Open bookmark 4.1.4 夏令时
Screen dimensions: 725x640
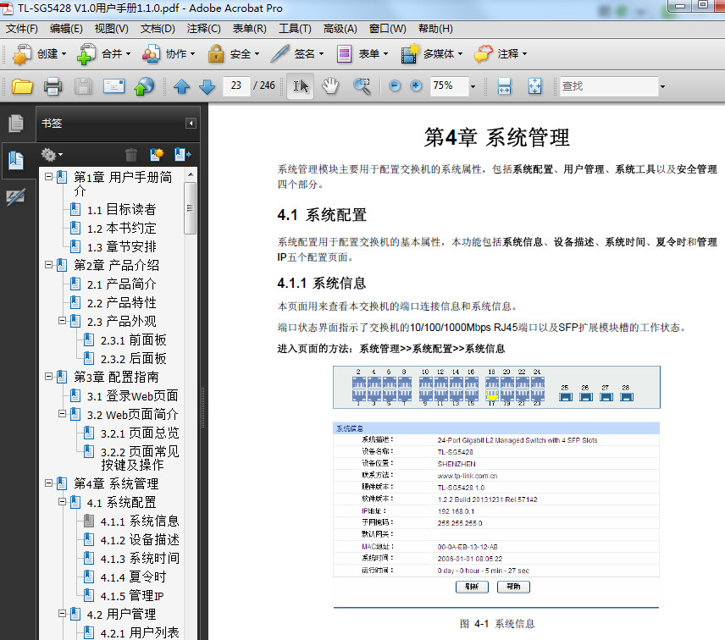133,577
